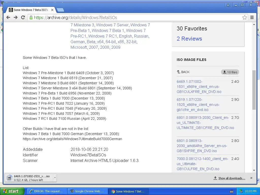This screenshot has height=195, width=260.
Task: Click BACK in ISO image files panel
Action: tap(183, 72)
